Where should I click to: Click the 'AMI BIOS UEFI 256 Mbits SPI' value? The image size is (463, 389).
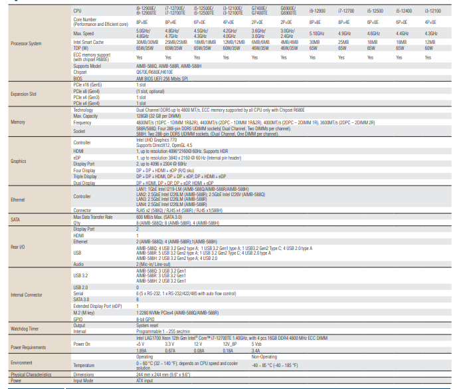pyautogui.click(x=162, y=78)
